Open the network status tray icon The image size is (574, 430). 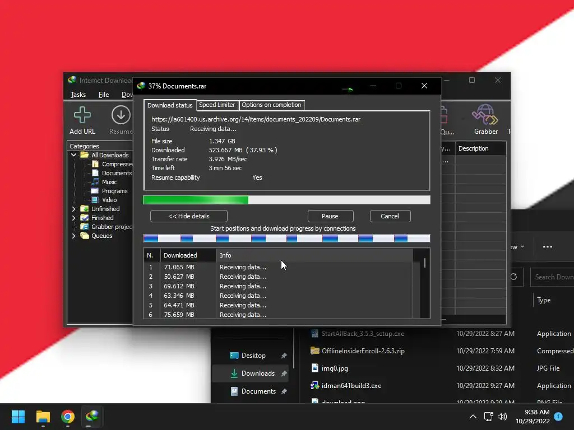(488, 417)
